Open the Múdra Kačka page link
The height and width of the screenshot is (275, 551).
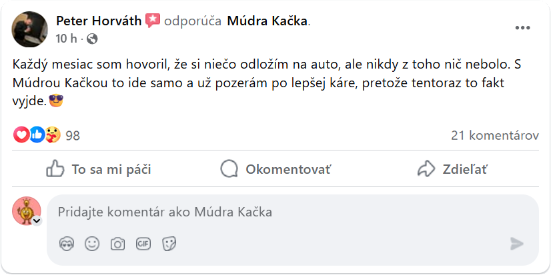point(267,21)
